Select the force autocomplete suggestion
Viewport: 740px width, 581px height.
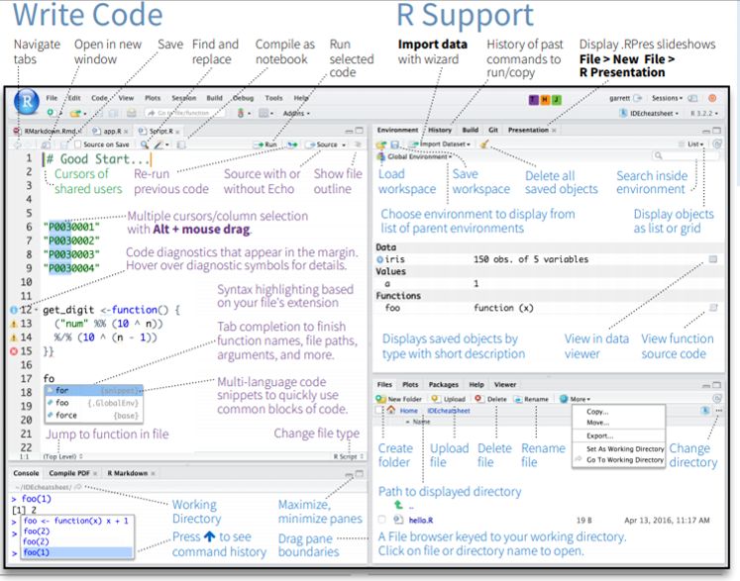click(x=93, y=415)
